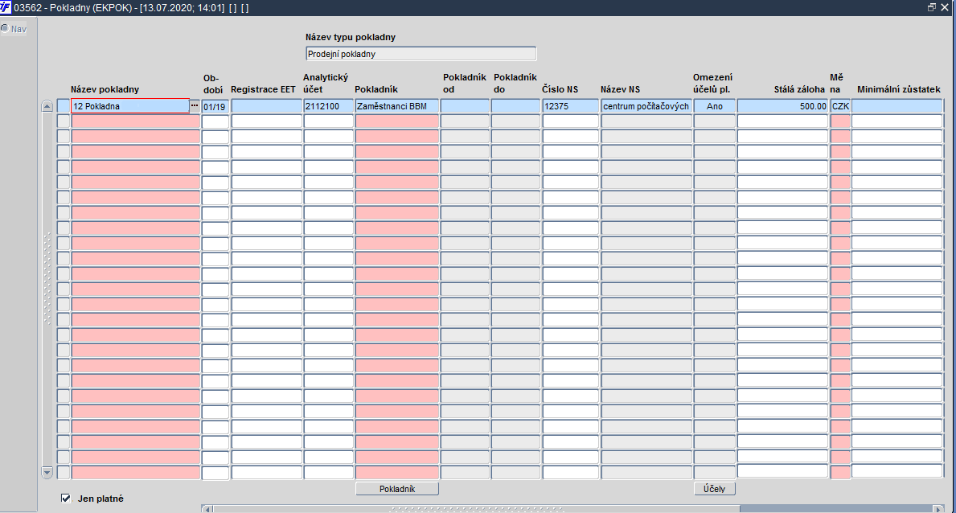Click the record scroll down arrow
This screenshot has width=956, height=513.
(x=47, y=472)
